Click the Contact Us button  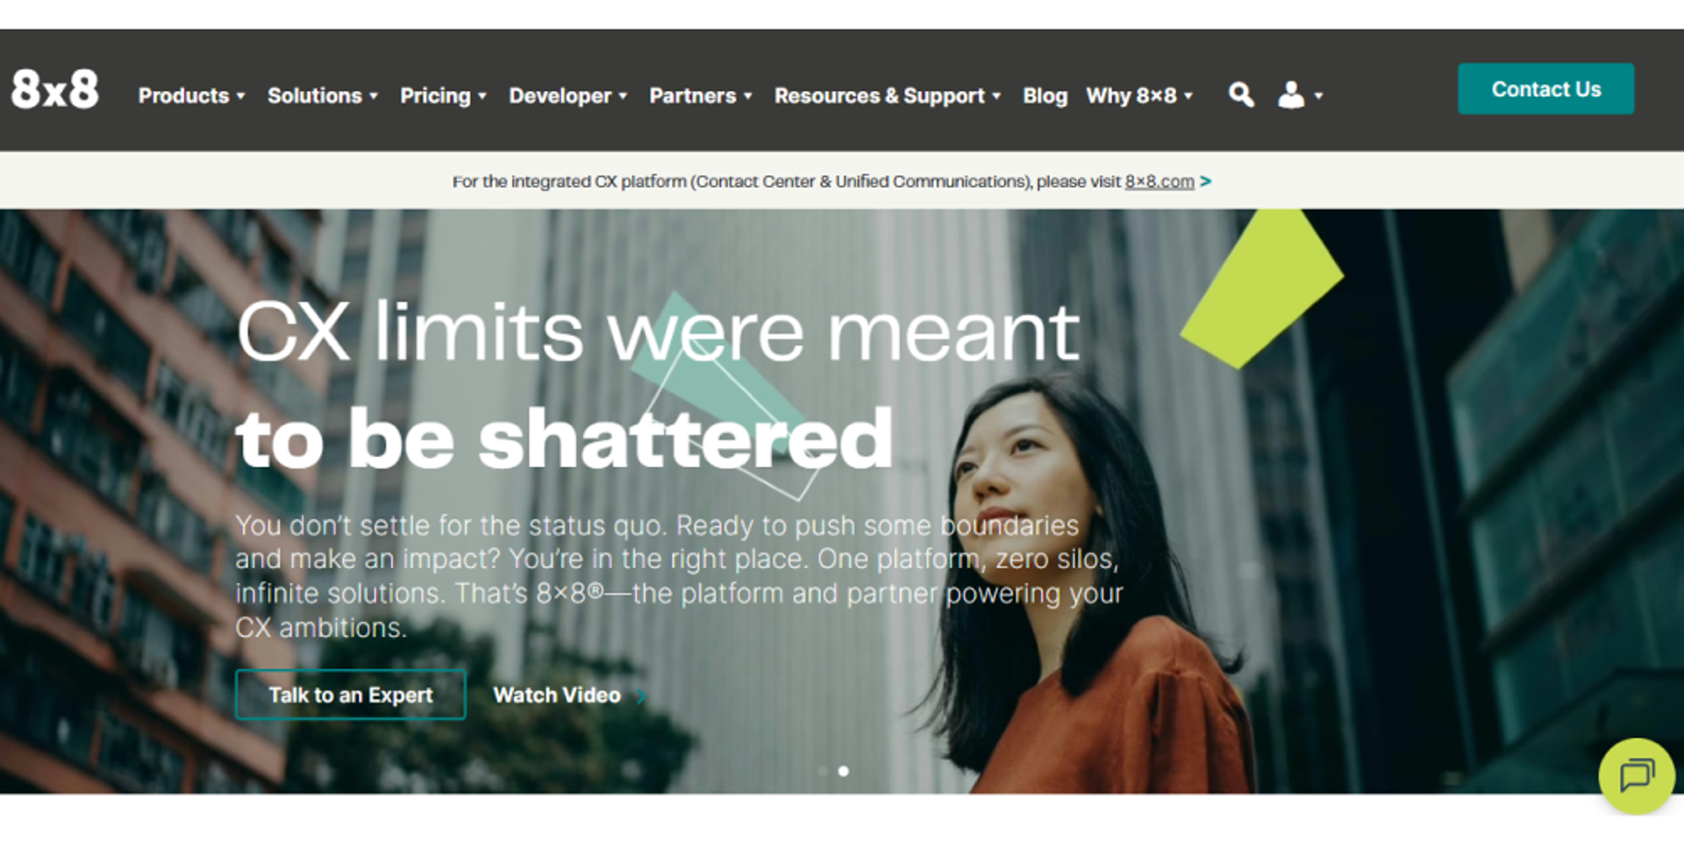pos(1545,89)
